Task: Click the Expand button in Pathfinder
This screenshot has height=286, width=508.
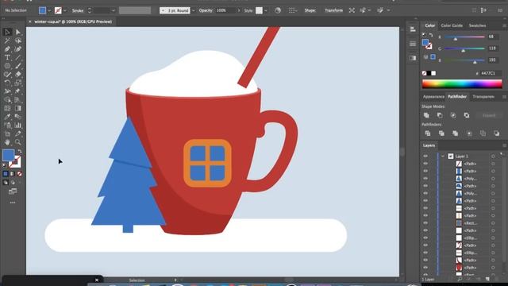Action: coord(489,115)
